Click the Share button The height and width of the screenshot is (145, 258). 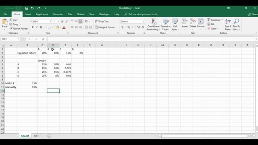(x=253, y=14)
